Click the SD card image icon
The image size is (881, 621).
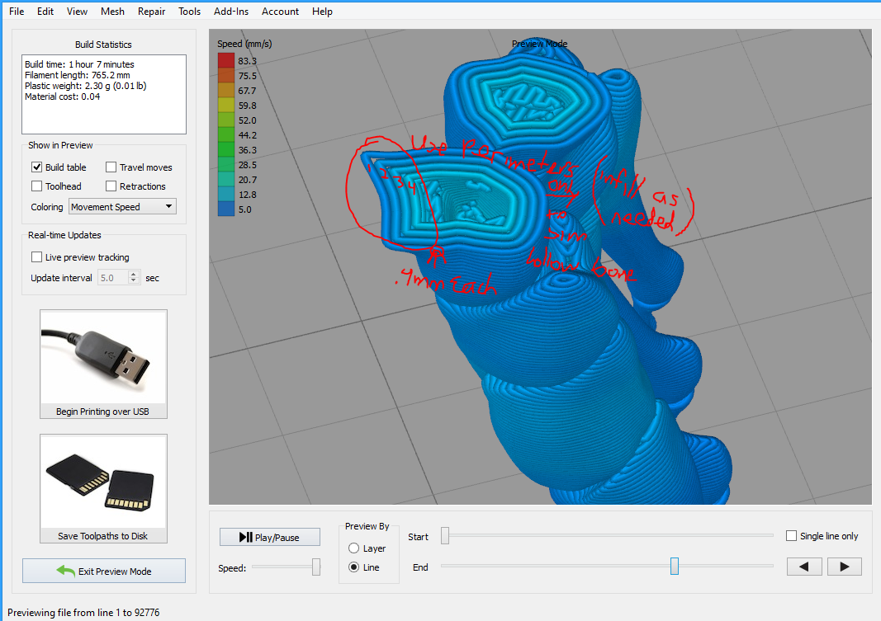pyautogui.click(x=103, y=481)
